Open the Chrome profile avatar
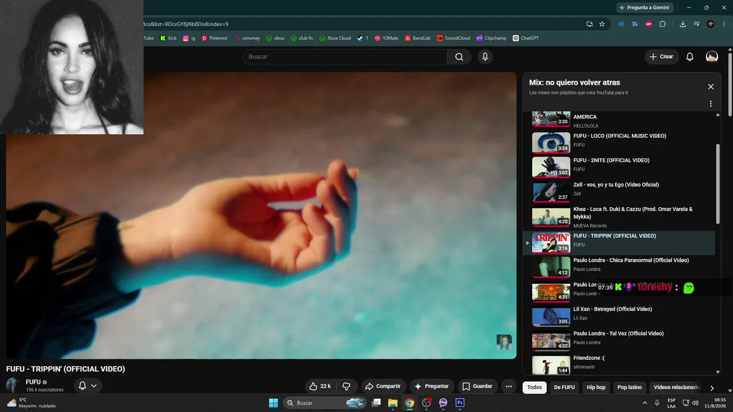 pyautogui.click(x=711, y=24)
